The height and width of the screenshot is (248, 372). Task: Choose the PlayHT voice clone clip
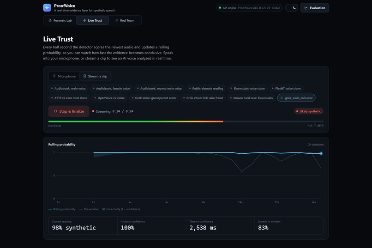(x=286, y=89)
